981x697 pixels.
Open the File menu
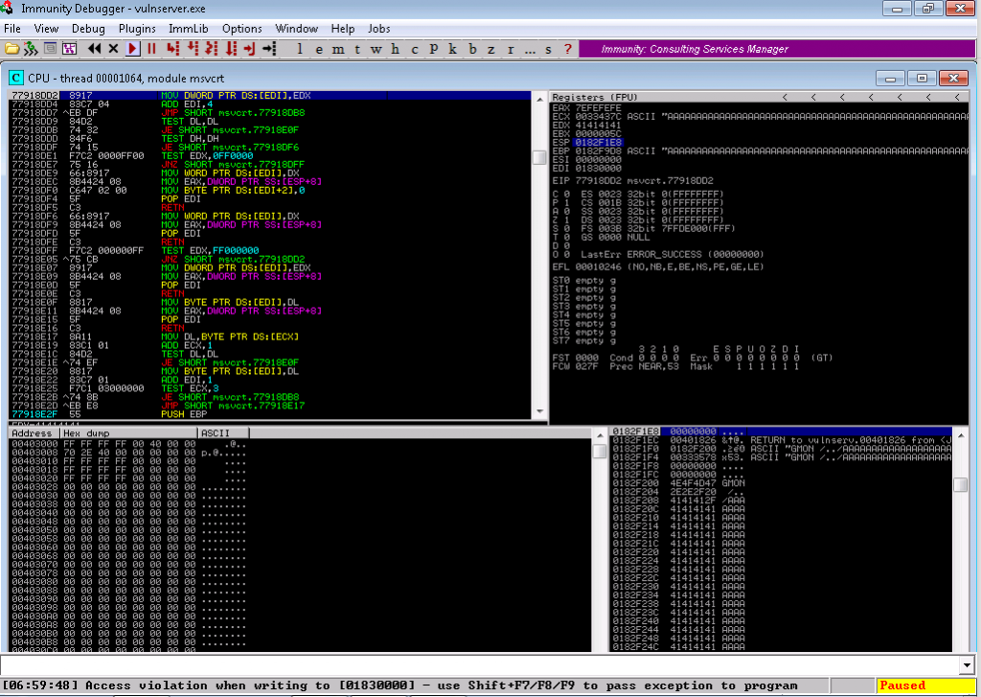(x=11, y=28)
